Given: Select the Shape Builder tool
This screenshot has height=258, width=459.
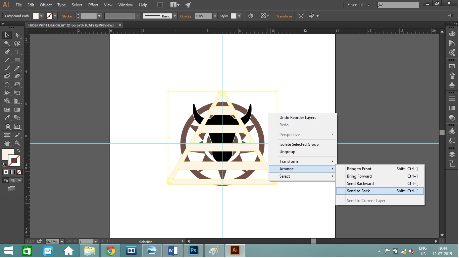Looking at the screenshot, I should click(7, 101).
